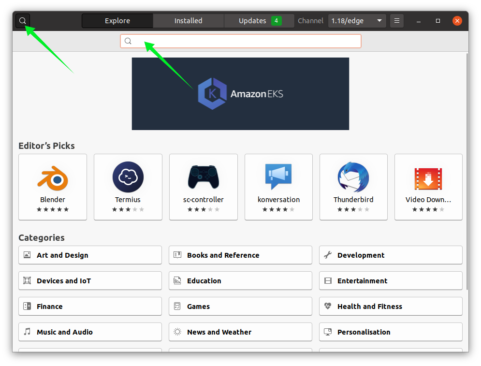Open the Amazon EKS featured banner
This screenshot has width=481, height=366.
(x=241, y=94)
